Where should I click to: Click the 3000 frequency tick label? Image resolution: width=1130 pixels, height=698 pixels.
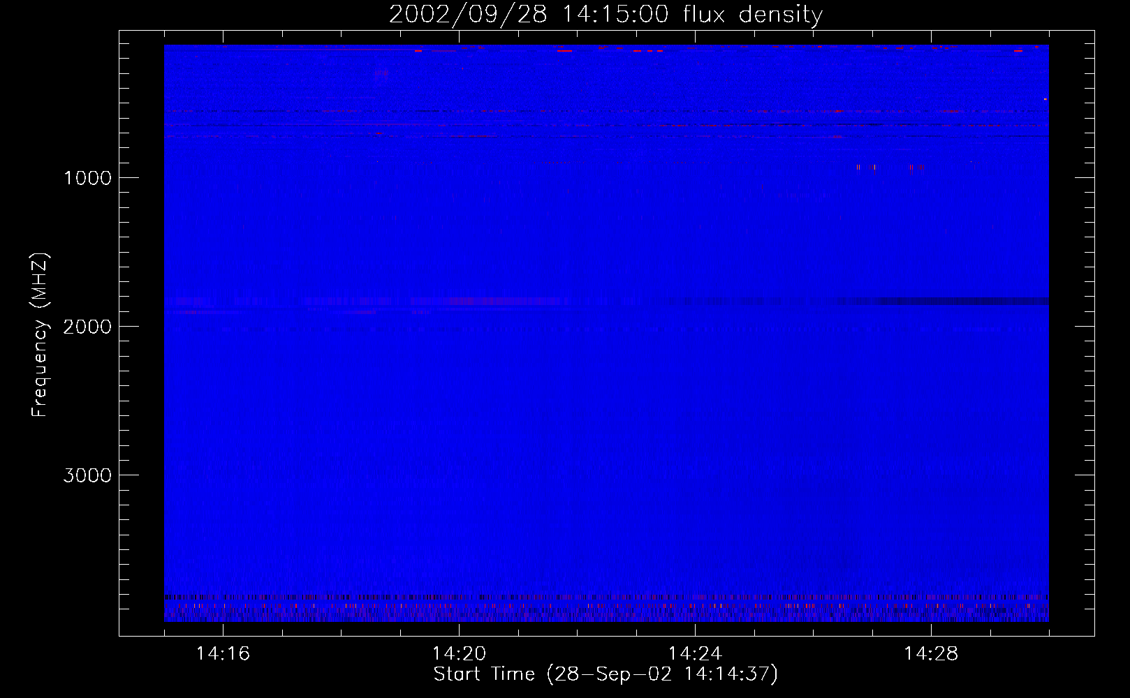point(87,475)
